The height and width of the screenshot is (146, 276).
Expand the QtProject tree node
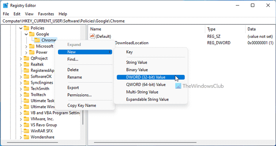21,58
